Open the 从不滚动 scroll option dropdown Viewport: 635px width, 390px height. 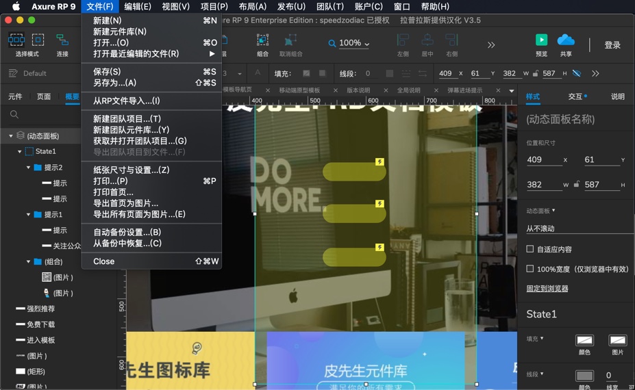(580, 229)
